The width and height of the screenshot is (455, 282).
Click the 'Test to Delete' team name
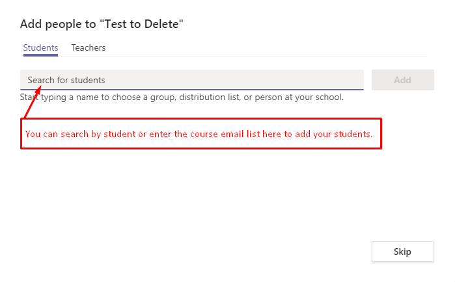[141, 24]
